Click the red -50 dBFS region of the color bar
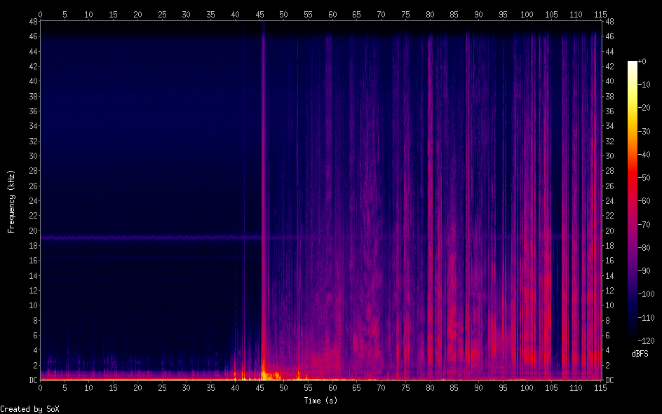Image resolution: width=662 pixels, height=414 pixels. [x=633, y=179]
